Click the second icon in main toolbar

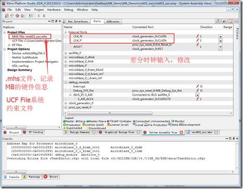[12, 16]
